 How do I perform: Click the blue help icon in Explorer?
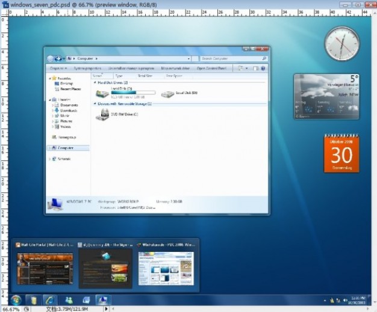pos(263,69)
